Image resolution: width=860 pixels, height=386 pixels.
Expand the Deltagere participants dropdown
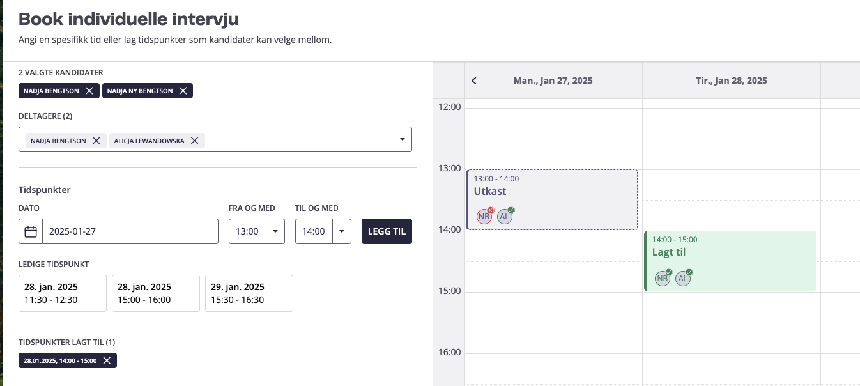402,139
